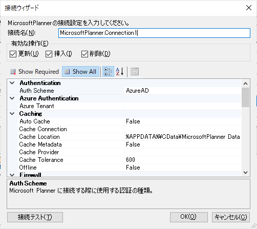This screenshot has height=229, width=257.
Task: Click the Categorized view icon
Action: (108, 72)
